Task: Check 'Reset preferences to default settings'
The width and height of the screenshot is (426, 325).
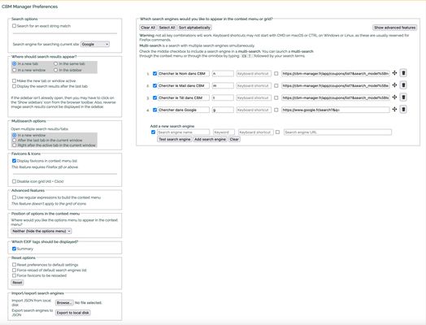Action: (x=14, y=264)
